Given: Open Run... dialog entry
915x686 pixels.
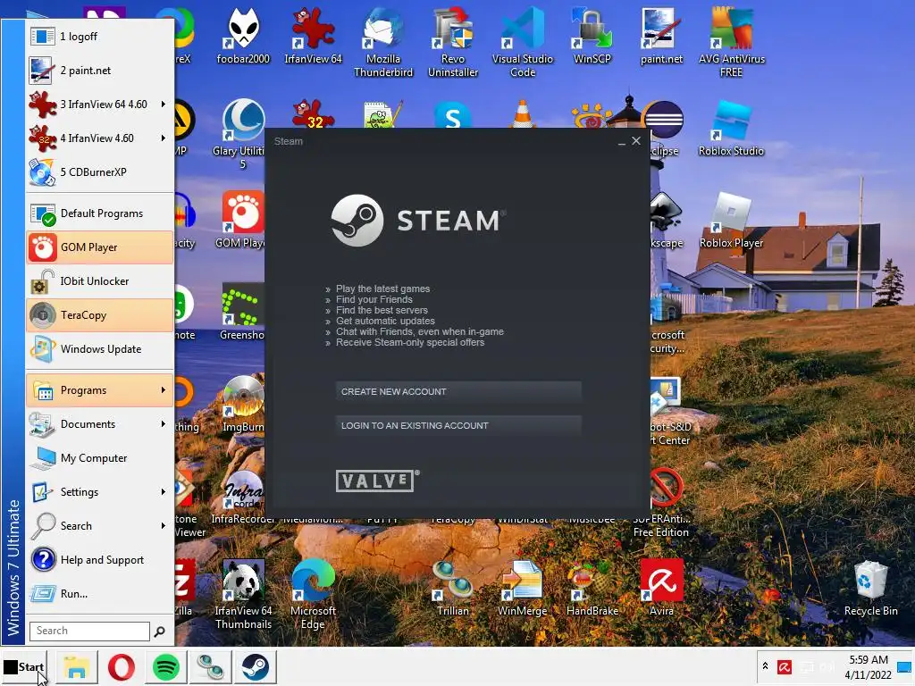Looking at the screenshot, I should pyautogui.click(x=100, y=593).
